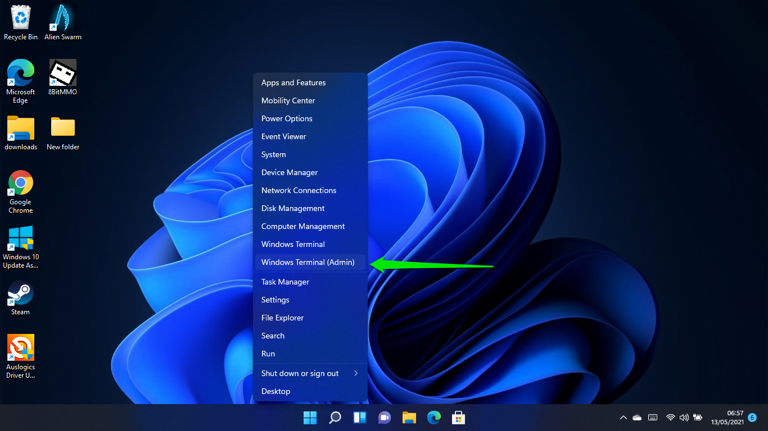Open the notification center badge

pos(752,418)
